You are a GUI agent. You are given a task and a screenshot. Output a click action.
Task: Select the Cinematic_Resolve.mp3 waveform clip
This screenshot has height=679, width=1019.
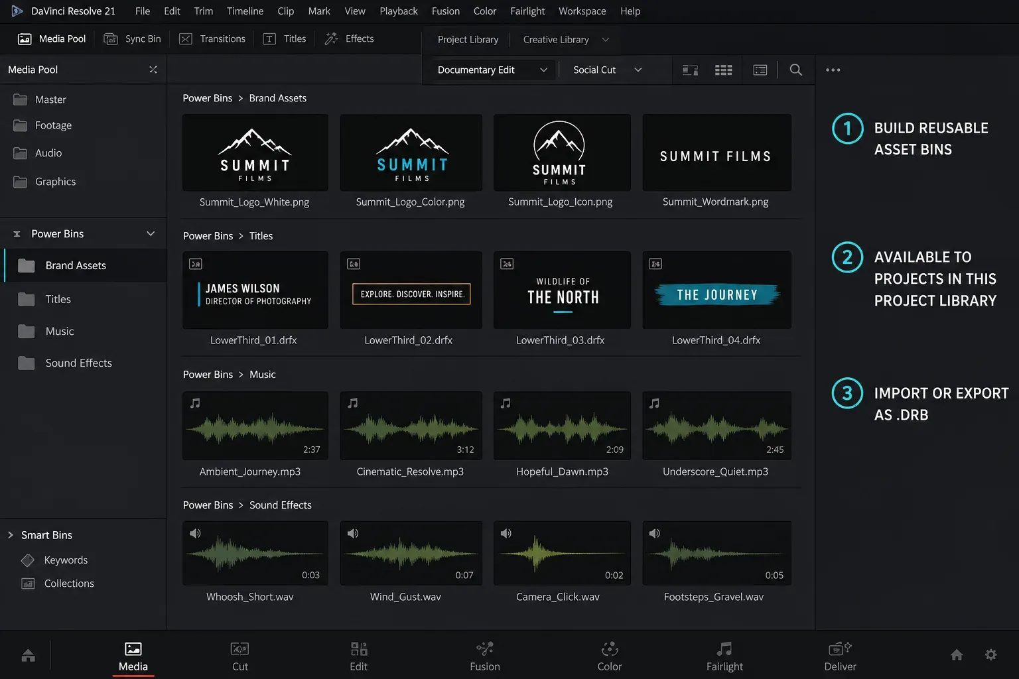tap(411, 426)
